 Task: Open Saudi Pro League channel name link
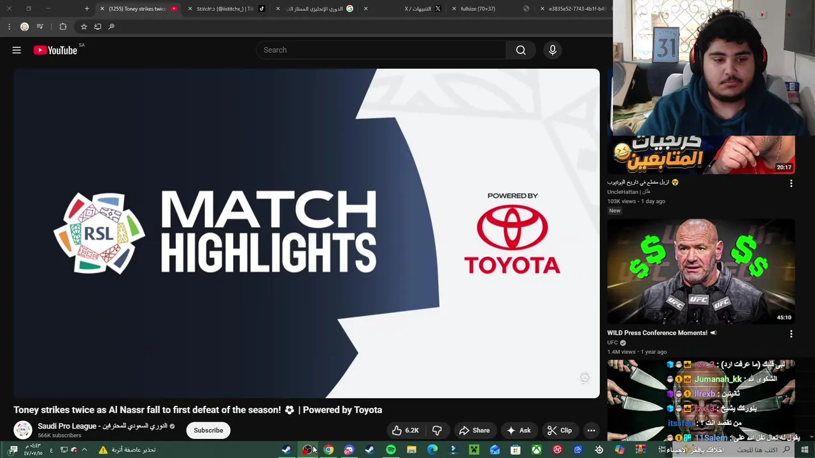pyautogui.click(x=102, y=426)
